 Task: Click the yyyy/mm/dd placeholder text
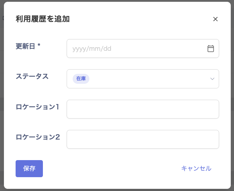pos(92,49)
